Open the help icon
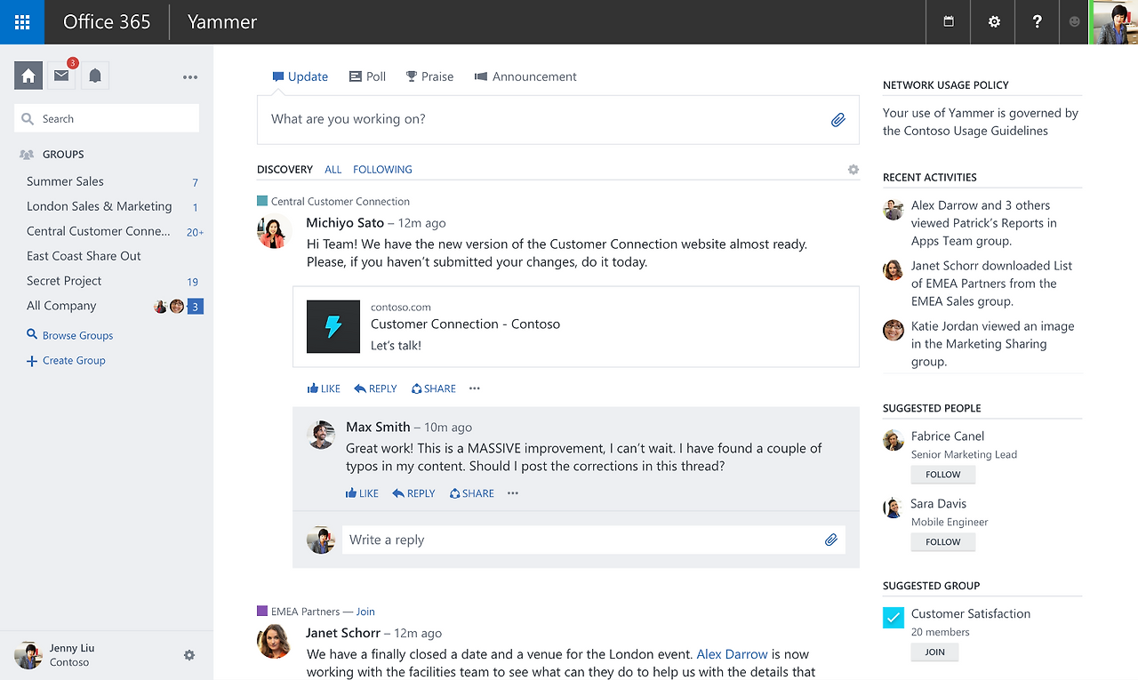This screenshot has height=680, width=1138. (x=1037, y=21)
